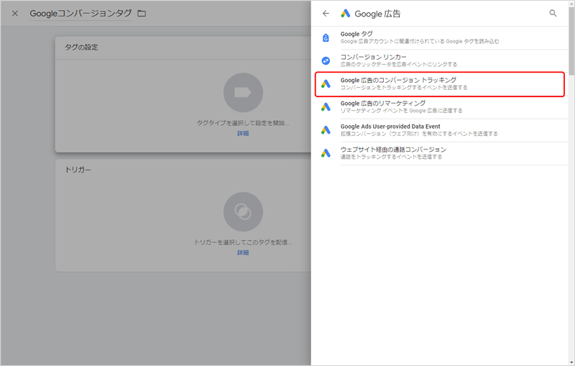Image resolution: width=575 pixels, height=366 pixels.
Task: Choose Google Ads User-provided Data Event
Action: coord(440,130)
